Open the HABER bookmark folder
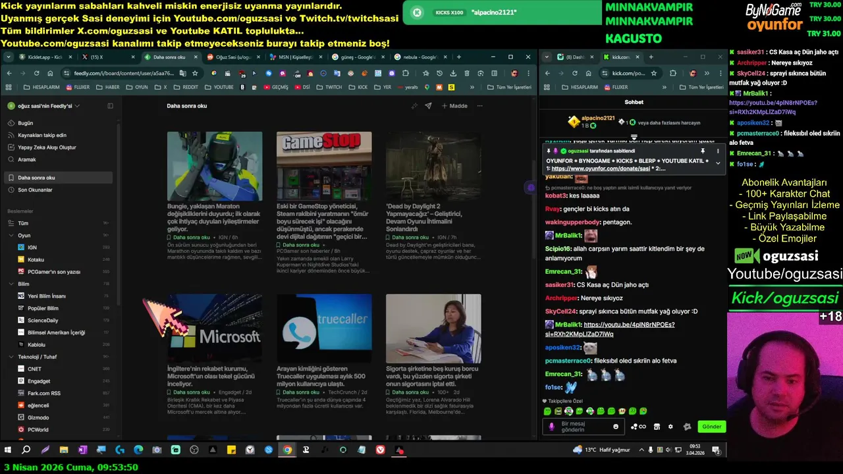The image size is (843, 474). click(x=108, y=87)
